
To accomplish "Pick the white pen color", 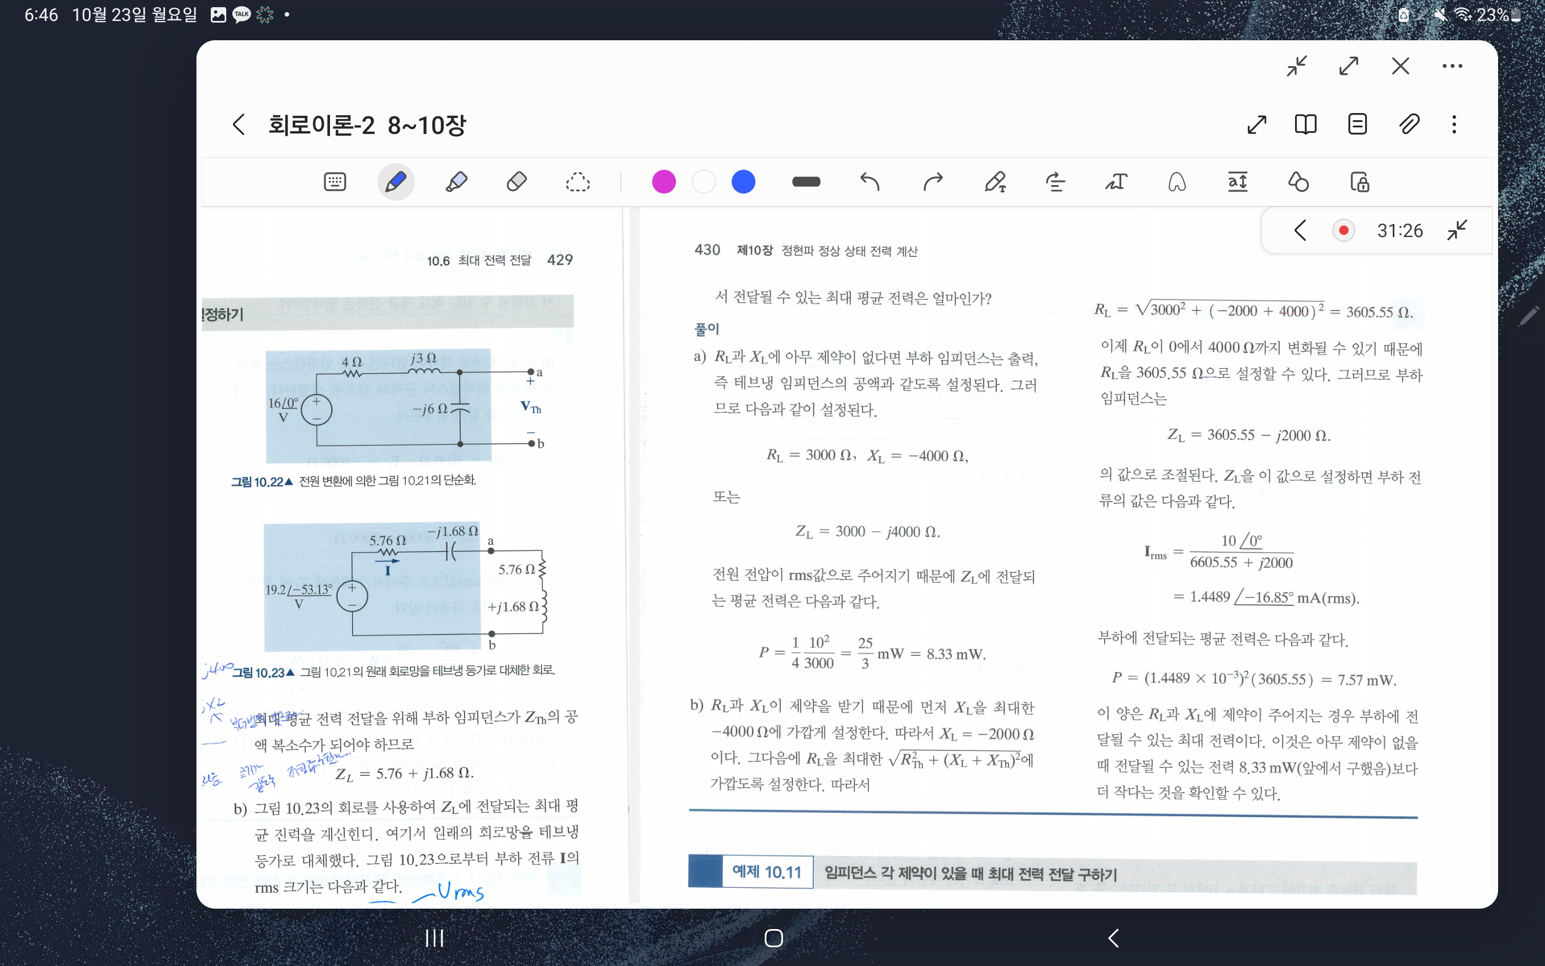I will (x=703, y=182).
